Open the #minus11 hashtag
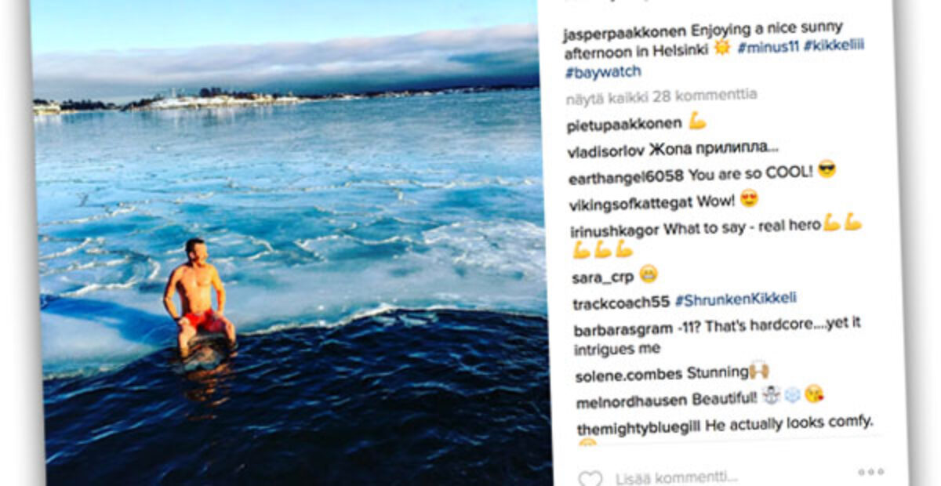Image resolution: width=941 pixels, height=486 pixels. point(768,45)
